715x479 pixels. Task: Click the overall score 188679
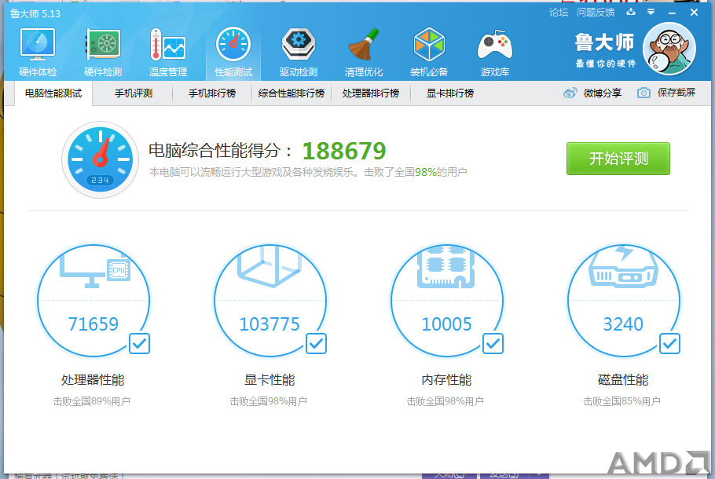(344, 151)
